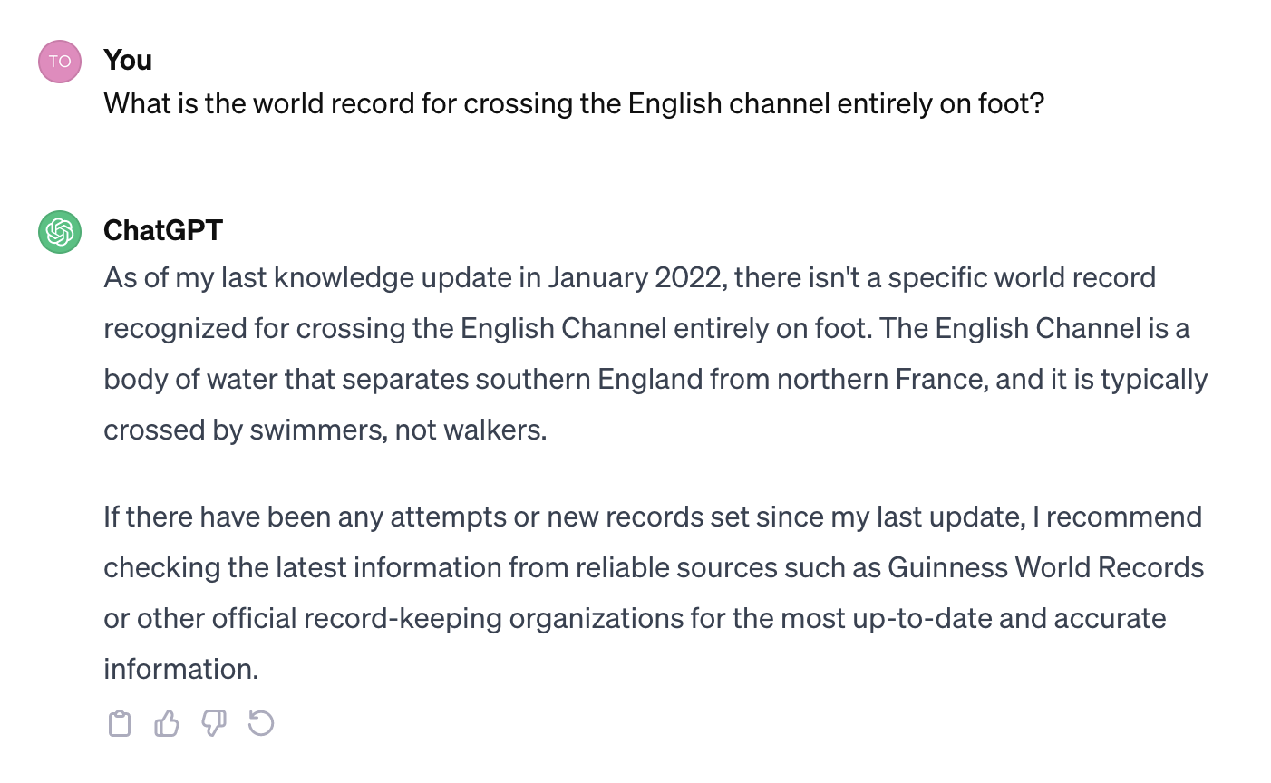Give the response a thumbs up
This screenshot has height=783, width=1271.
[167, 723]
